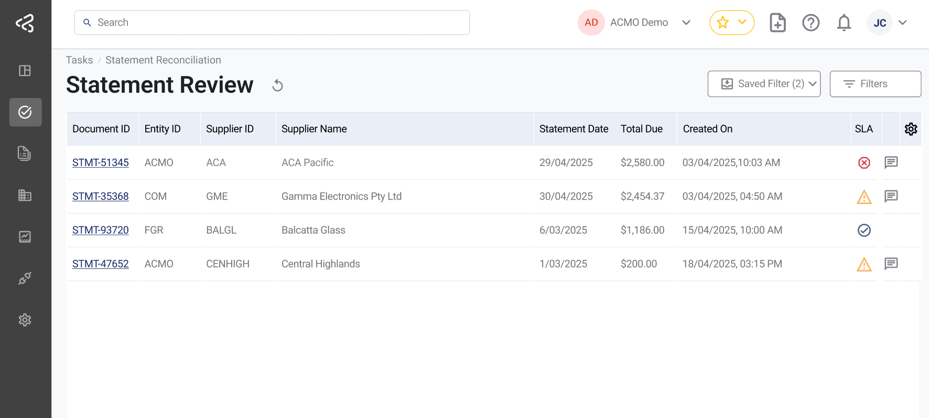This screenshot has height=418, width=929.
Task: Sort by Total Due column header
Action: (642, 129)
